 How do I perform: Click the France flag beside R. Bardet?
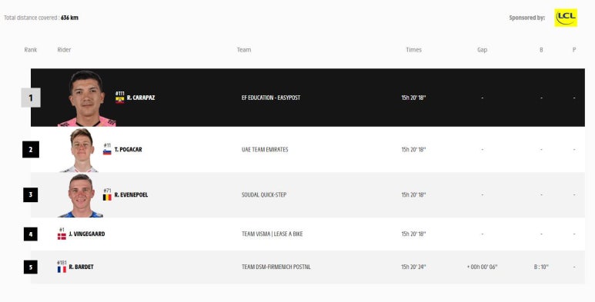[62, 270]
